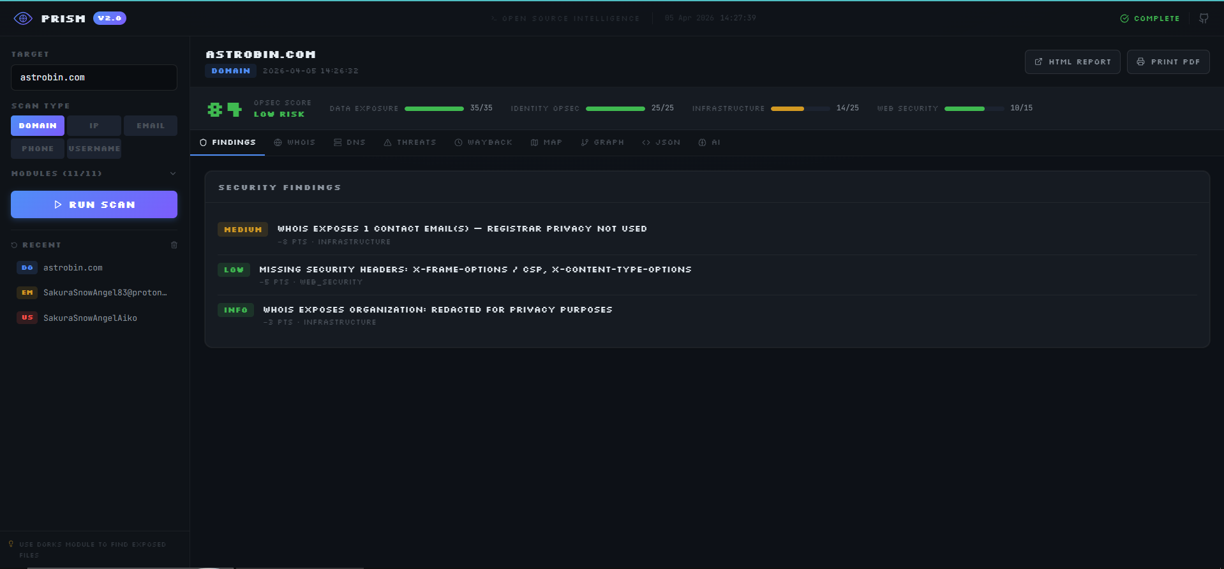Click the lightbulb tip icon

click(11, 544)
